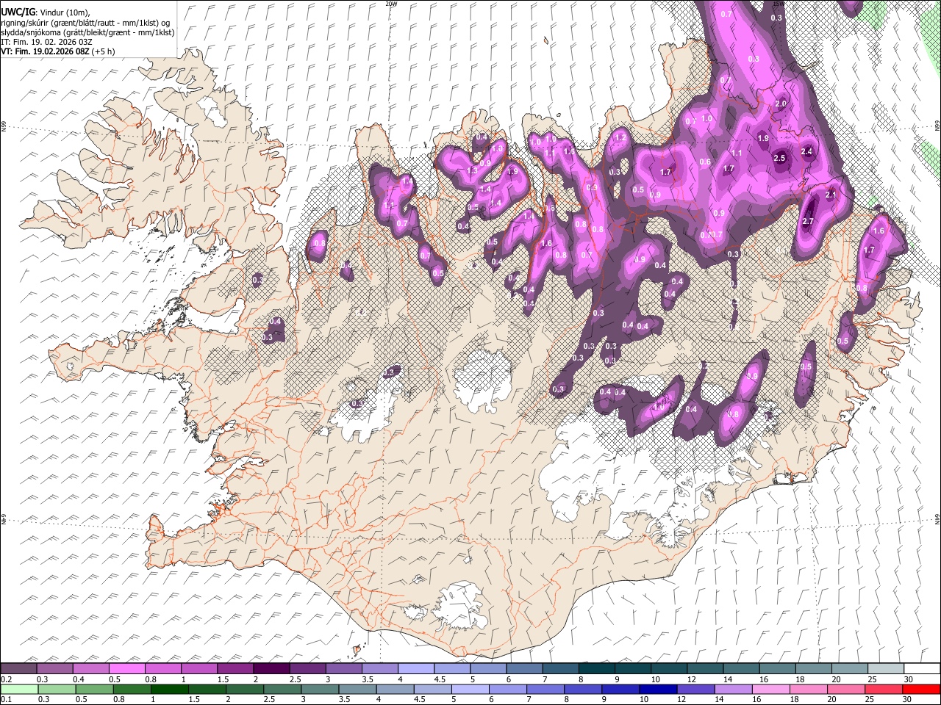Pick the bright red 30 swatch in the lower legend
This screenshot has width=941, height=705.
[920, 689]
